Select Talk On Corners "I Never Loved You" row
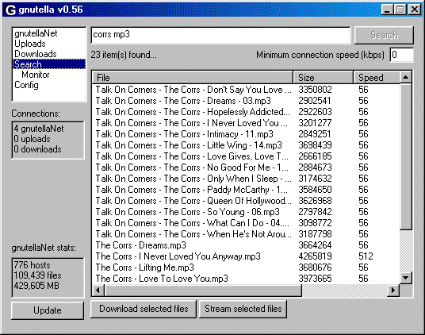 tap(246, 123)
